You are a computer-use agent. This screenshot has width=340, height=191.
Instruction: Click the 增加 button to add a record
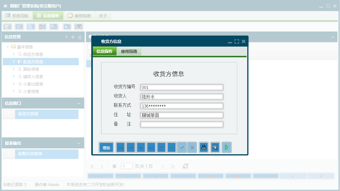(106, 147)
